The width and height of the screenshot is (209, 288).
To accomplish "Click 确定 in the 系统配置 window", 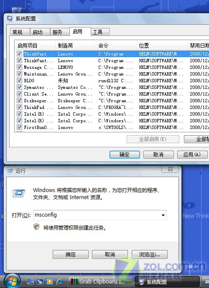I will (x=125, y=154).
